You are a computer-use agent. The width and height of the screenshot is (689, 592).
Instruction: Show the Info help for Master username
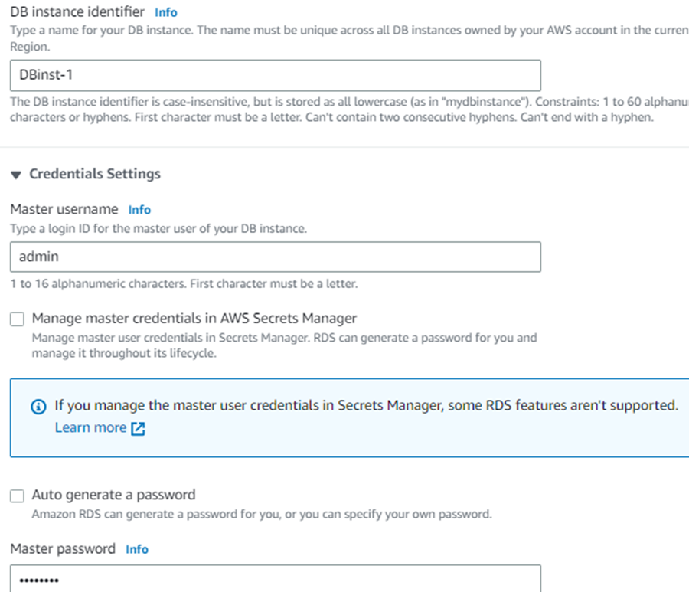point(139,209)
